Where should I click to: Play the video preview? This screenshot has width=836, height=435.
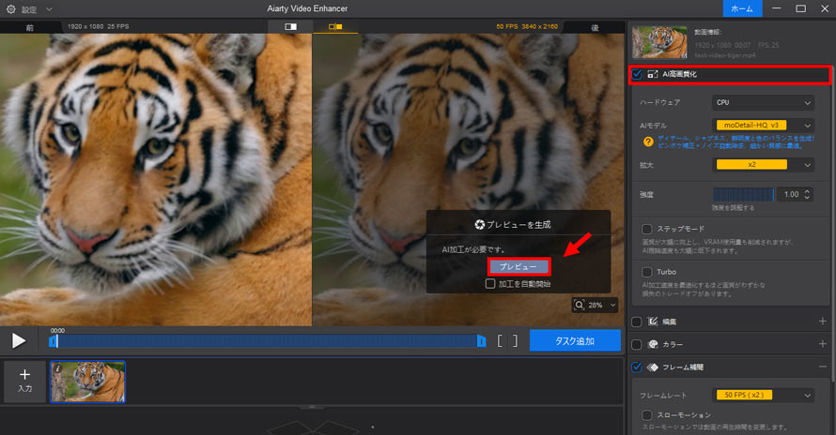pyautogui.click(x=19, y=340)
